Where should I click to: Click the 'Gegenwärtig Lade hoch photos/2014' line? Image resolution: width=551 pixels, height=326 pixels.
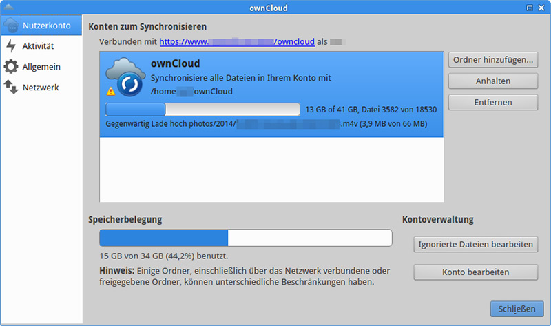coord(267,124)
